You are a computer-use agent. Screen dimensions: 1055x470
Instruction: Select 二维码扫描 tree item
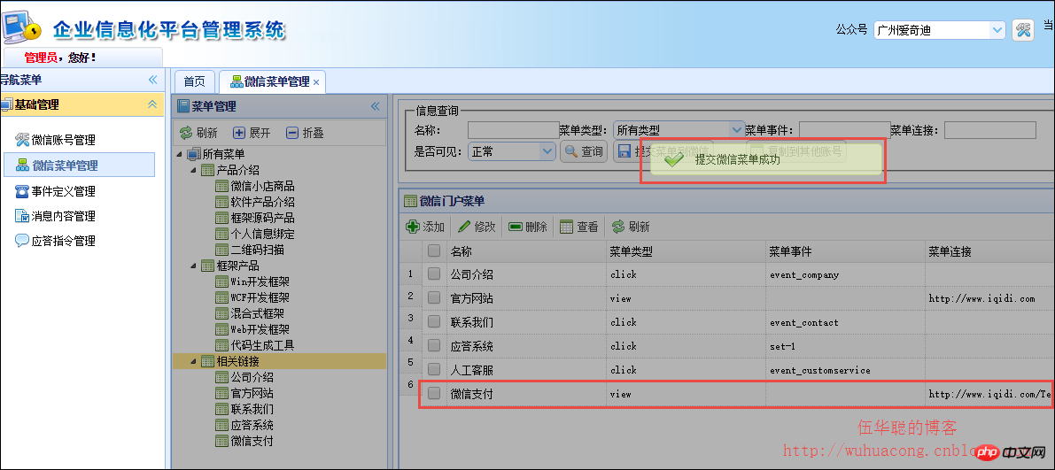click(257, 250)
